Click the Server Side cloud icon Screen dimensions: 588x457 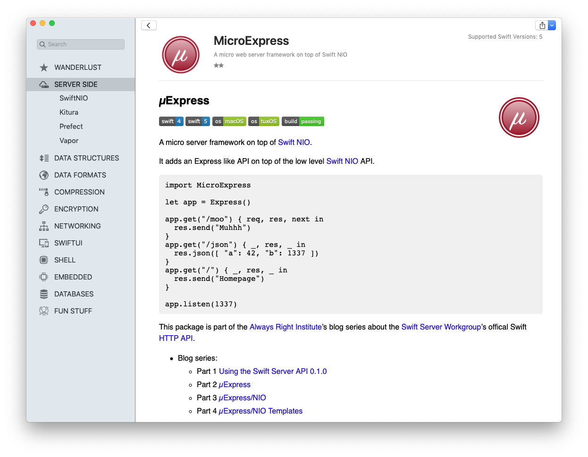click(x=44, y=85)
